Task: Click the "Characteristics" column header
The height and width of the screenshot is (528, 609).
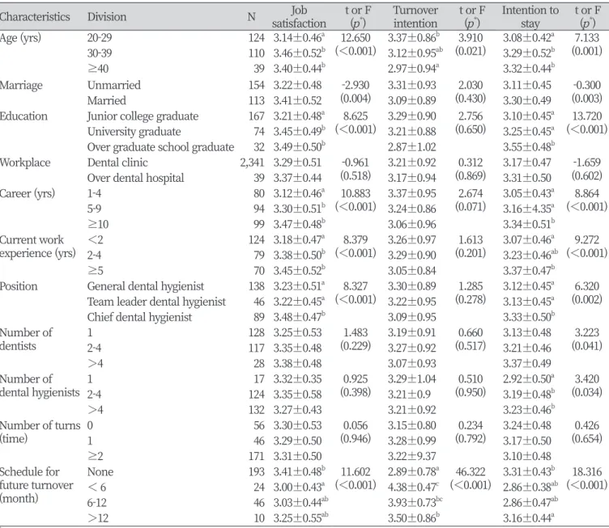Action: pos(35,17)
